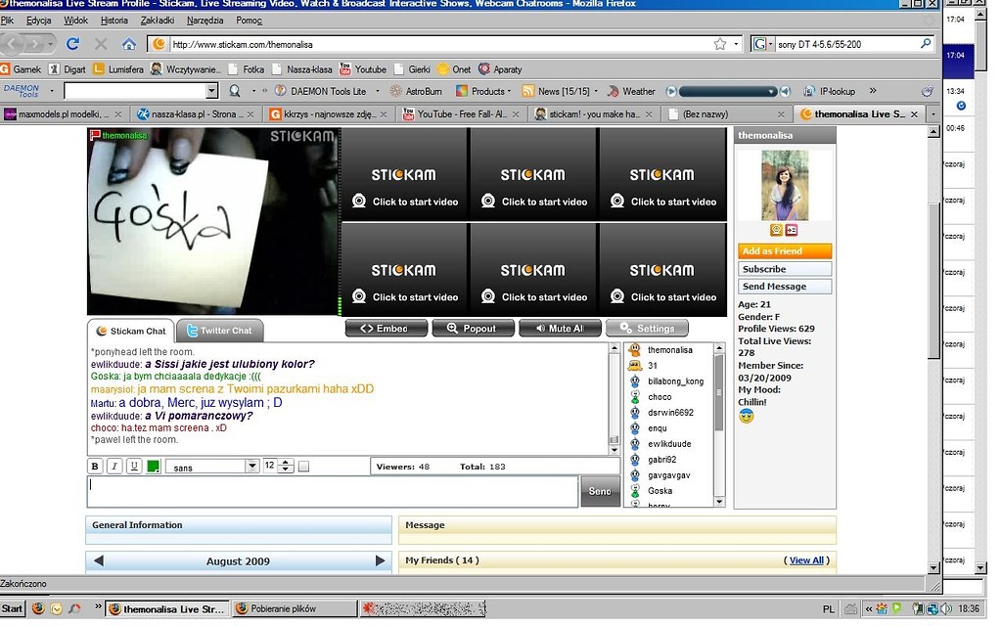This screenshot has height=626, width=1002.
Task: Bookmark this page with the star icon
Action: [720, 44]
